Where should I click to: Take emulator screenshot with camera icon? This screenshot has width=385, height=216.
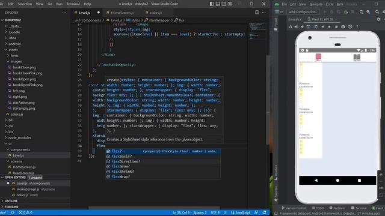[x=343, y=26]
